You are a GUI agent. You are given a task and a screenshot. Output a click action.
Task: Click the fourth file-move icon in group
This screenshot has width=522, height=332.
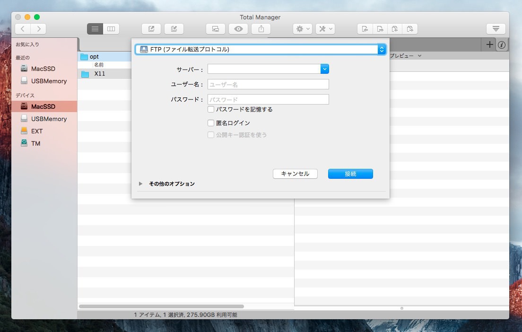point(410,29)
